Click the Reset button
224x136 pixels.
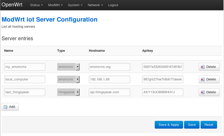pyautogui.click(x=209, y=125)
